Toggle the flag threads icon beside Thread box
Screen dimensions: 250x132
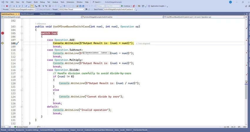(86, 9)
